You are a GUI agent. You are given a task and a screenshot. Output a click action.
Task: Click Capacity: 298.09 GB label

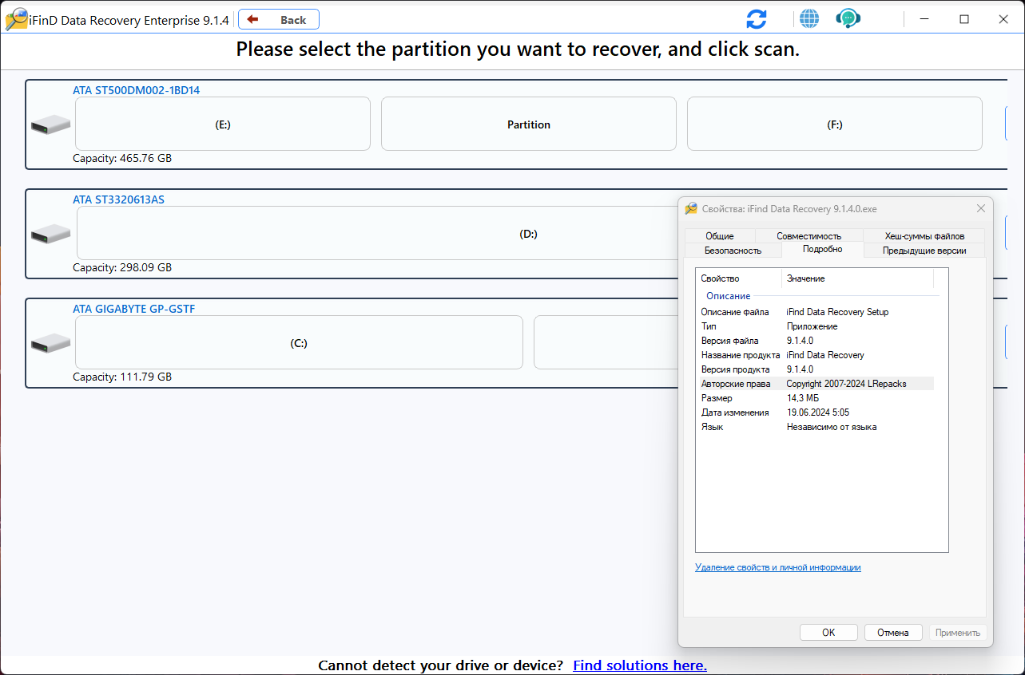point(122,267)
